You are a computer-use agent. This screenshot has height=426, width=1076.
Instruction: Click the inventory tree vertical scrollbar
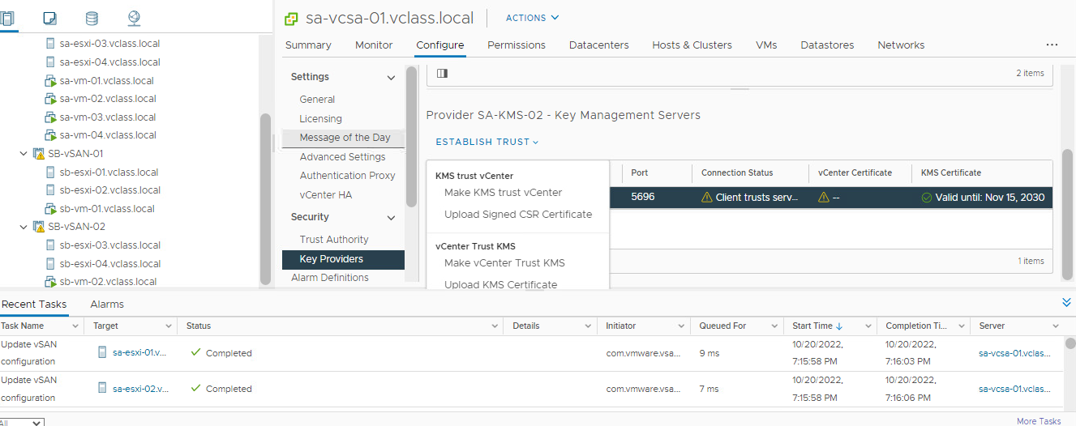point(264,198)
